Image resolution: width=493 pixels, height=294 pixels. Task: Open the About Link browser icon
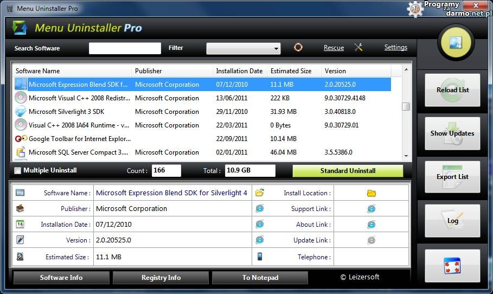click(x=371, y=225)
